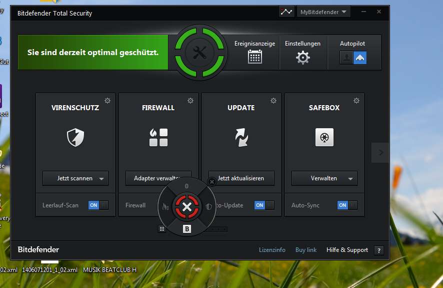This screenshot has width=443, height=288.
Task: Show next modules with right chevron
Action: tap(381, 153)
